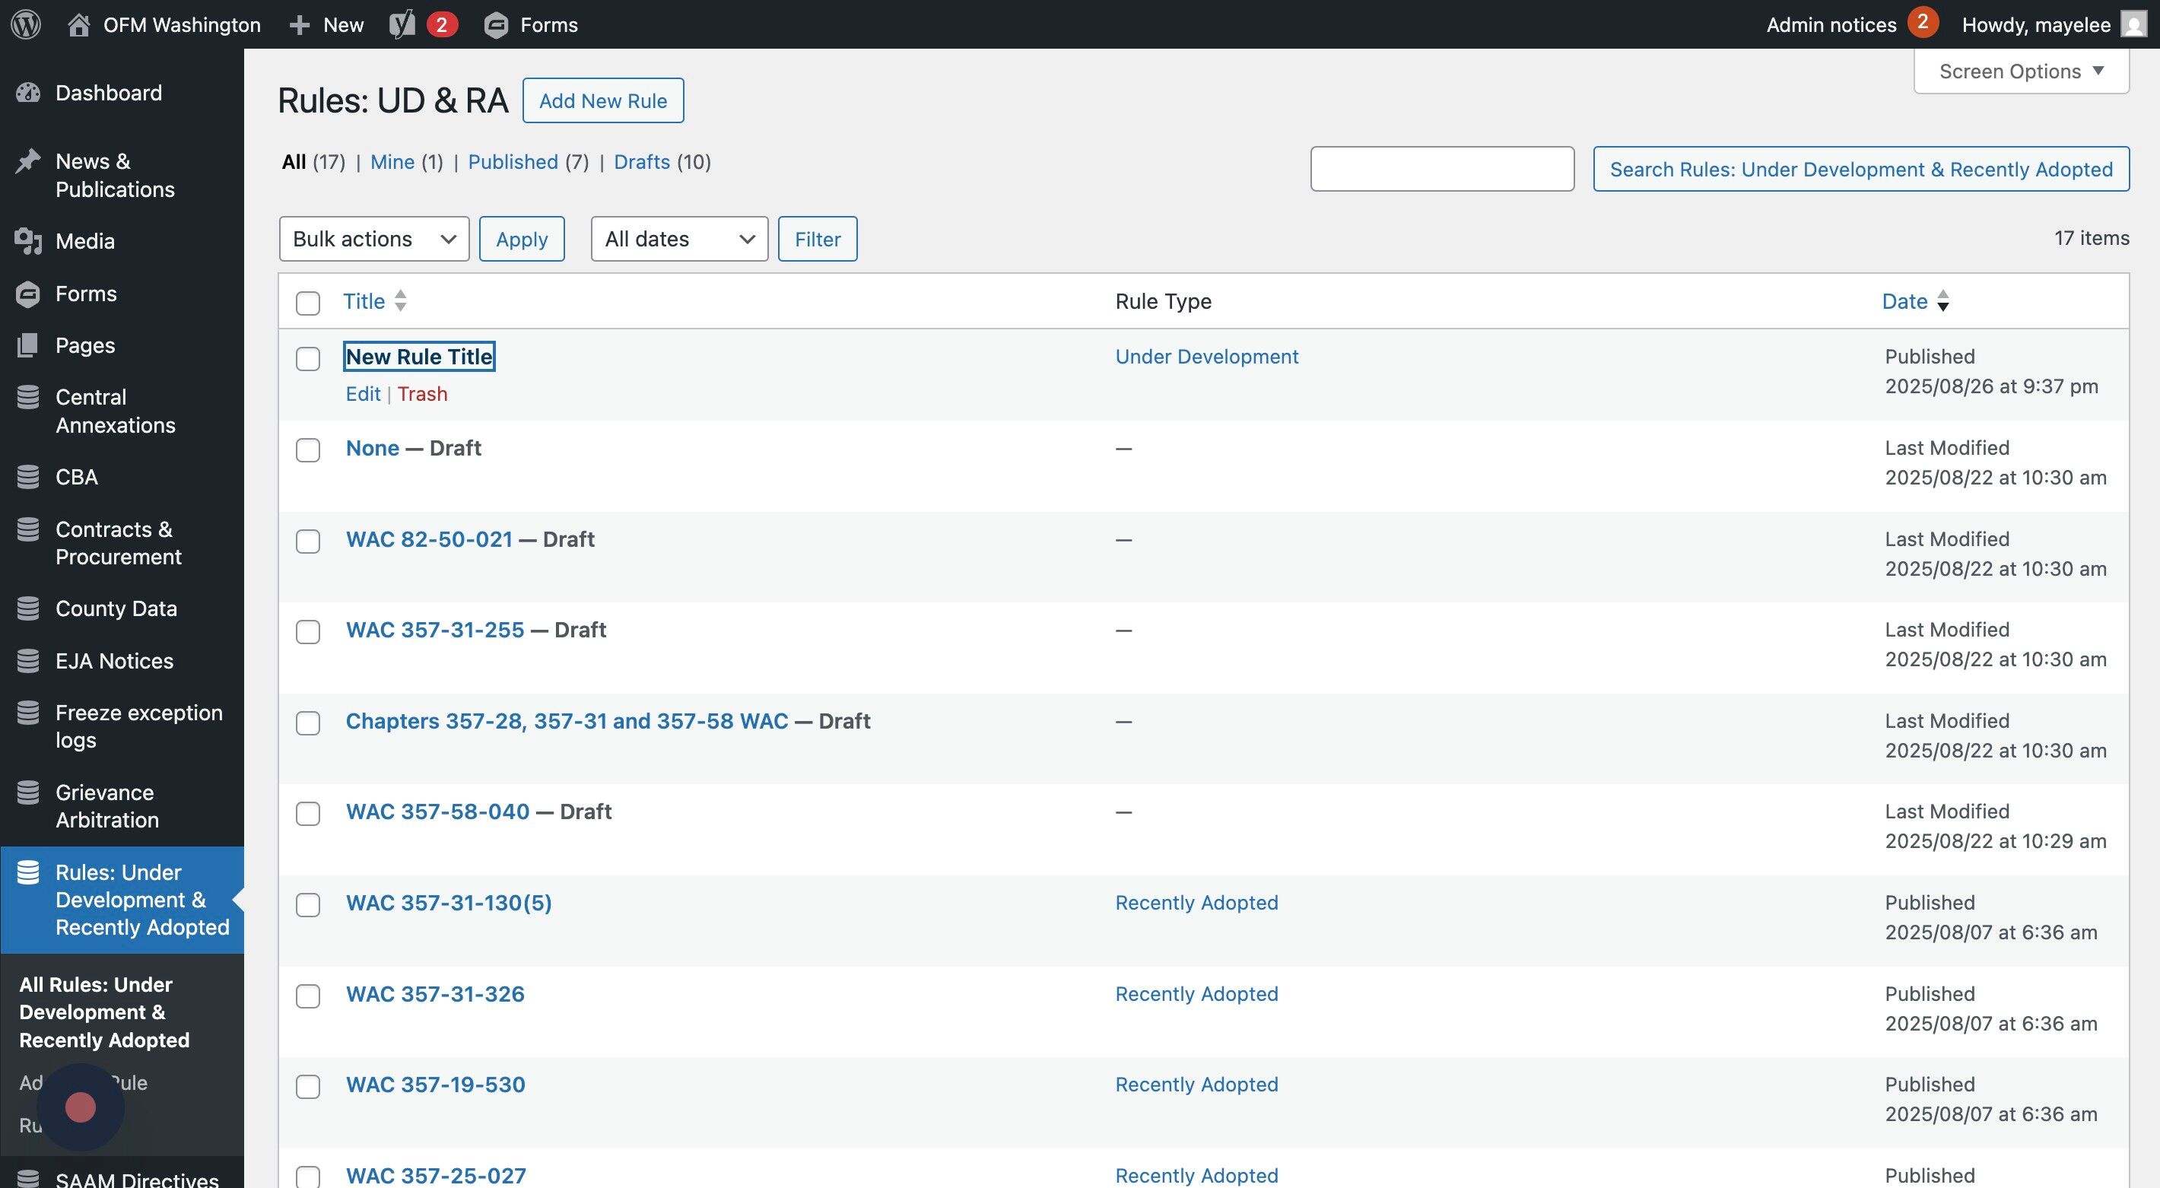Select the WAC 357-31-326 row checkbox
The height and width of the screenshot is (1188, 2160).
[x=308, y=996]
